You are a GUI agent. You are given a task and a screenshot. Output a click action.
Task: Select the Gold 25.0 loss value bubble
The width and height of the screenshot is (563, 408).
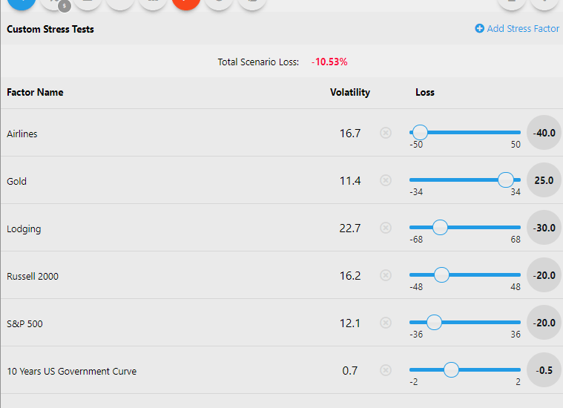(x=544, y=180)
